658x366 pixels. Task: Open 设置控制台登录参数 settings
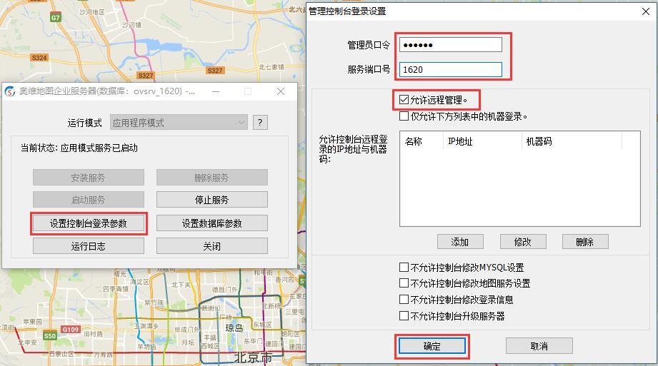click(x=89, y=223)
